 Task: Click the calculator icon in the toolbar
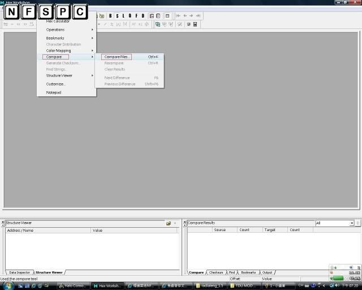pos(195,24)
